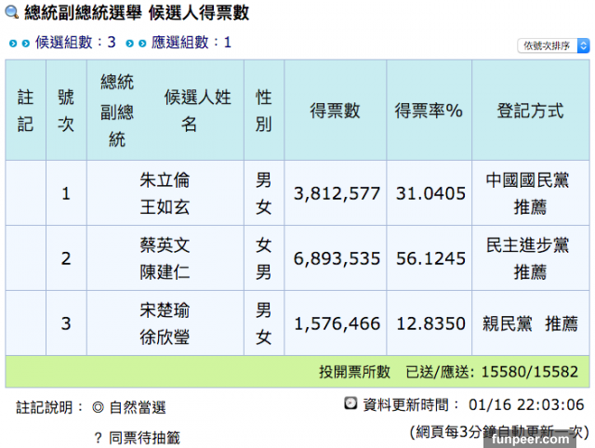Click the 註記 column header

(x=25, y=111)
